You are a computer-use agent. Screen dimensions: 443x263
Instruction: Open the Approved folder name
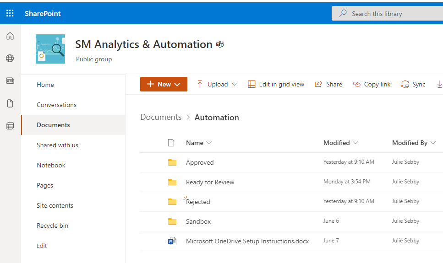coord(200,162)
